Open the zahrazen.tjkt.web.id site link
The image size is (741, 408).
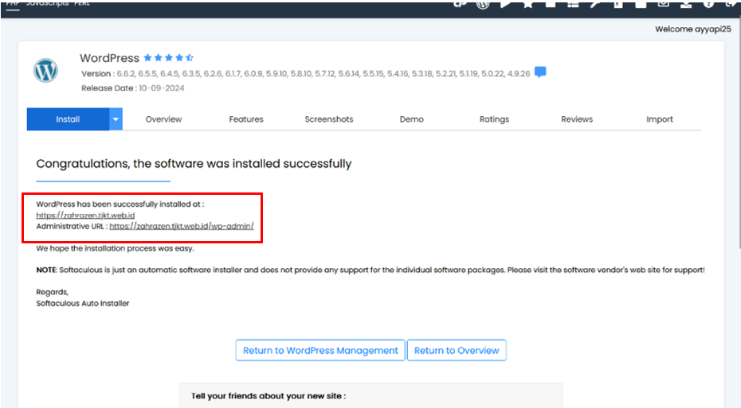point(85,216)
